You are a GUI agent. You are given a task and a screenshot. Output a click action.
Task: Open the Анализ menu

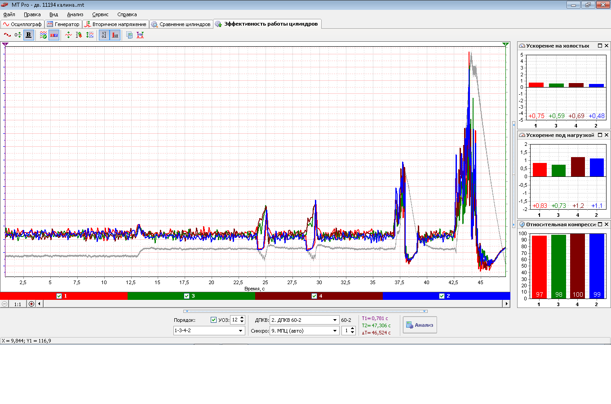click(75, 14)
